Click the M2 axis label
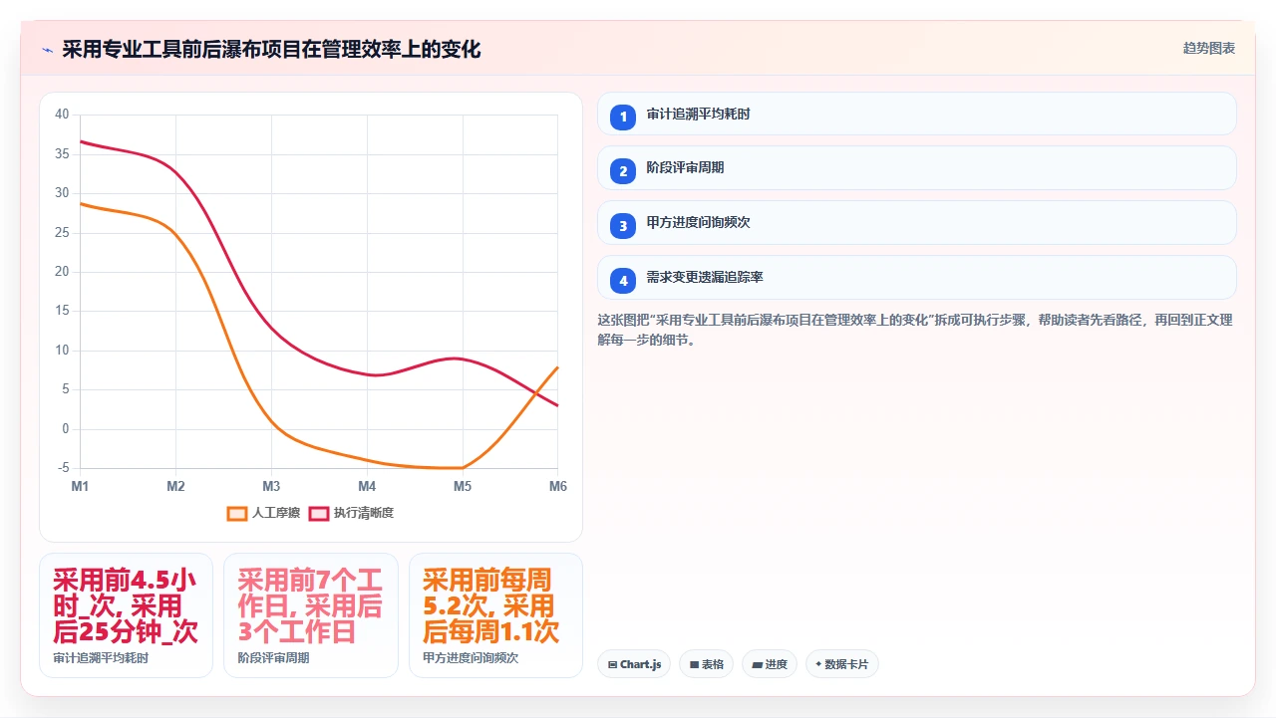 click(x=175, y=486)
